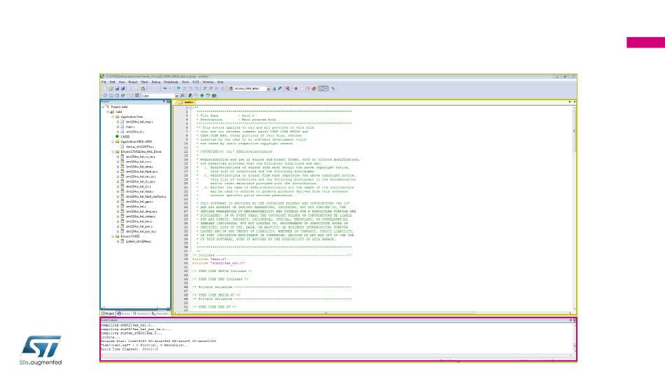
Task: Collapse the Application/User folder node
Action: pos(113,117)
